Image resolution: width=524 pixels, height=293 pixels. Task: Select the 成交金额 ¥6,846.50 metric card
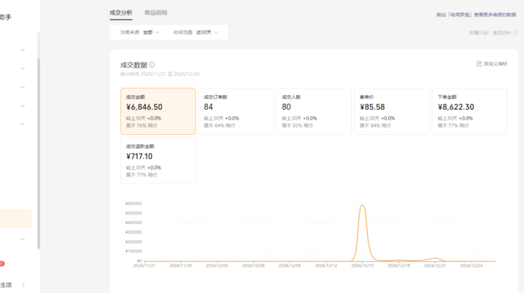point(158,112)
